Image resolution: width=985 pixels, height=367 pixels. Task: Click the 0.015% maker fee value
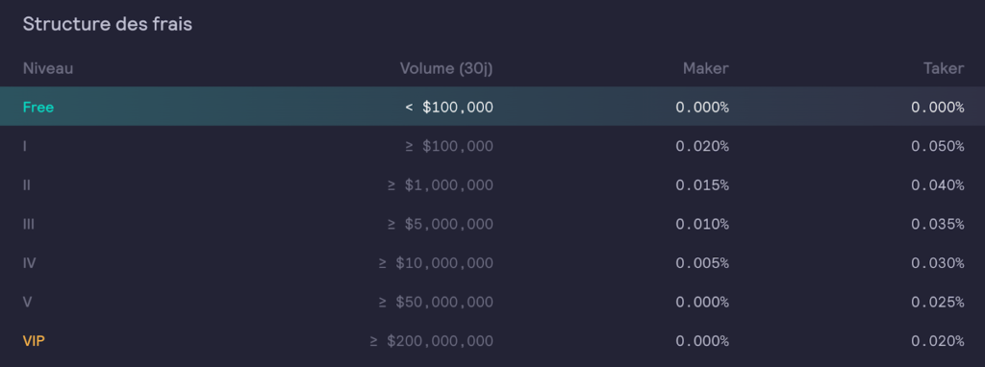(702, 185)
